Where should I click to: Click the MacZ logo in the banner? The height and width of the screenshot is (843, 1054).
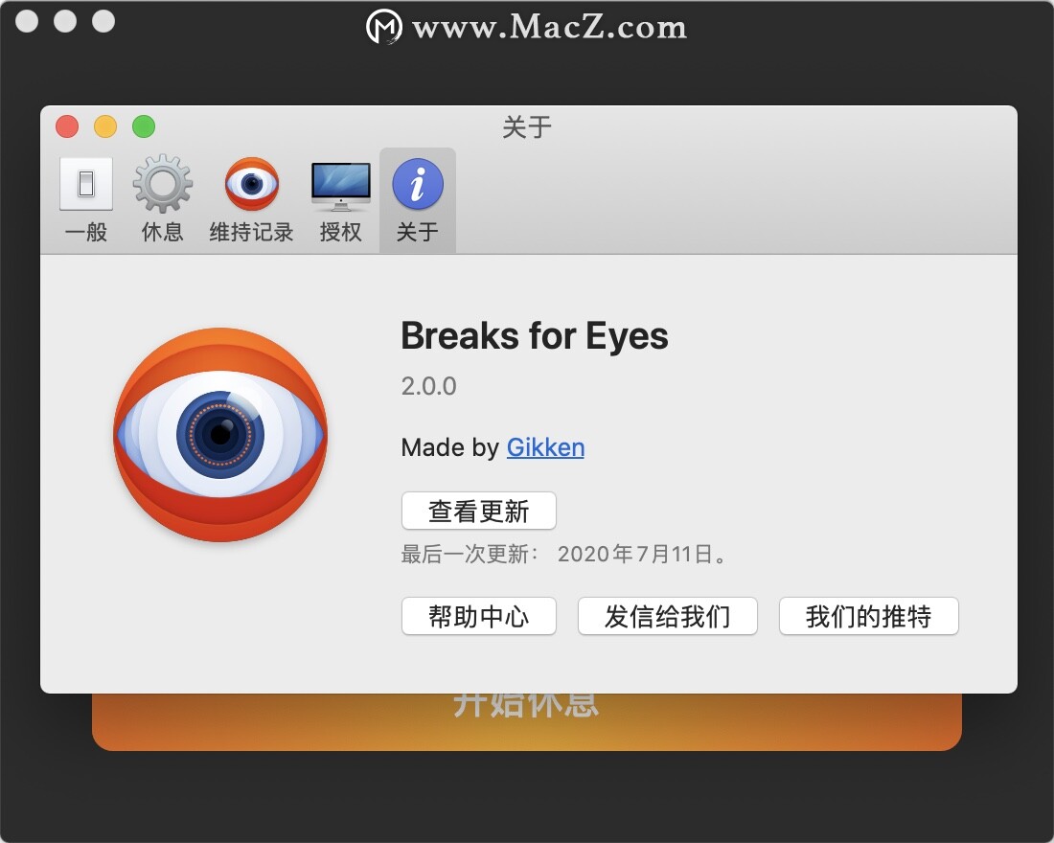tap(384, 27)
